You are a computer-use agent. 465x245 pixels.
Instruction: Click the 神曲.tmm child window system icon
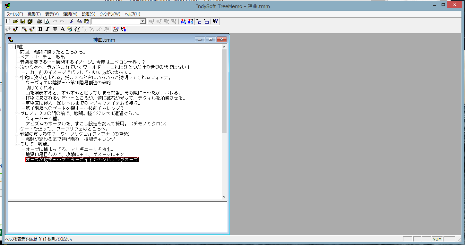pos(11,39)
